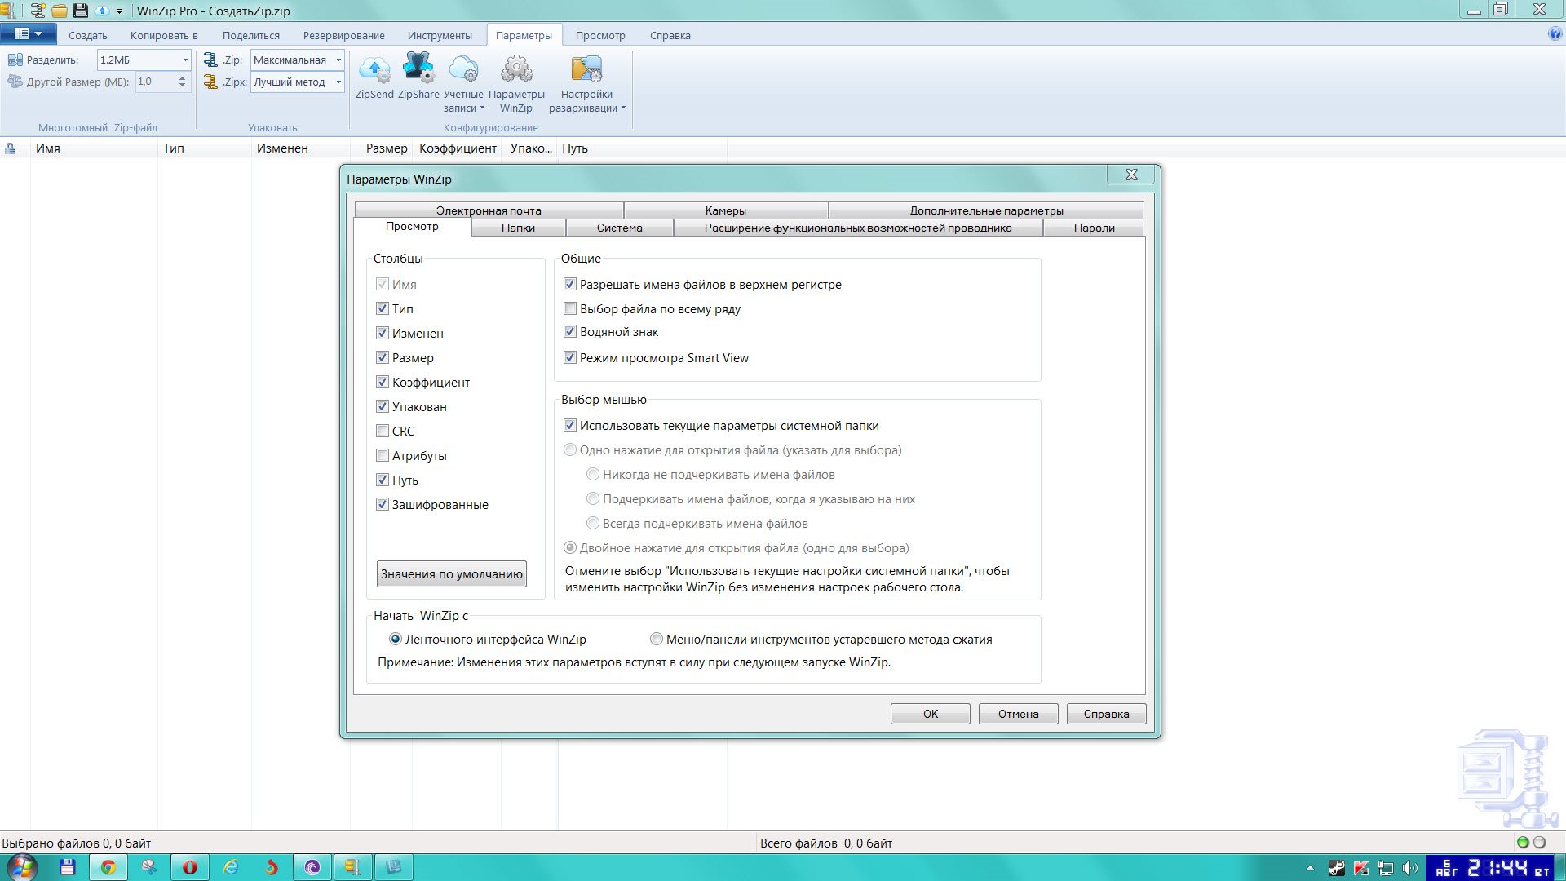Image resolution: width=1566 pixels, height=881 pixels.
Task: Click the Отмена button
Action: coord(1019,714)
